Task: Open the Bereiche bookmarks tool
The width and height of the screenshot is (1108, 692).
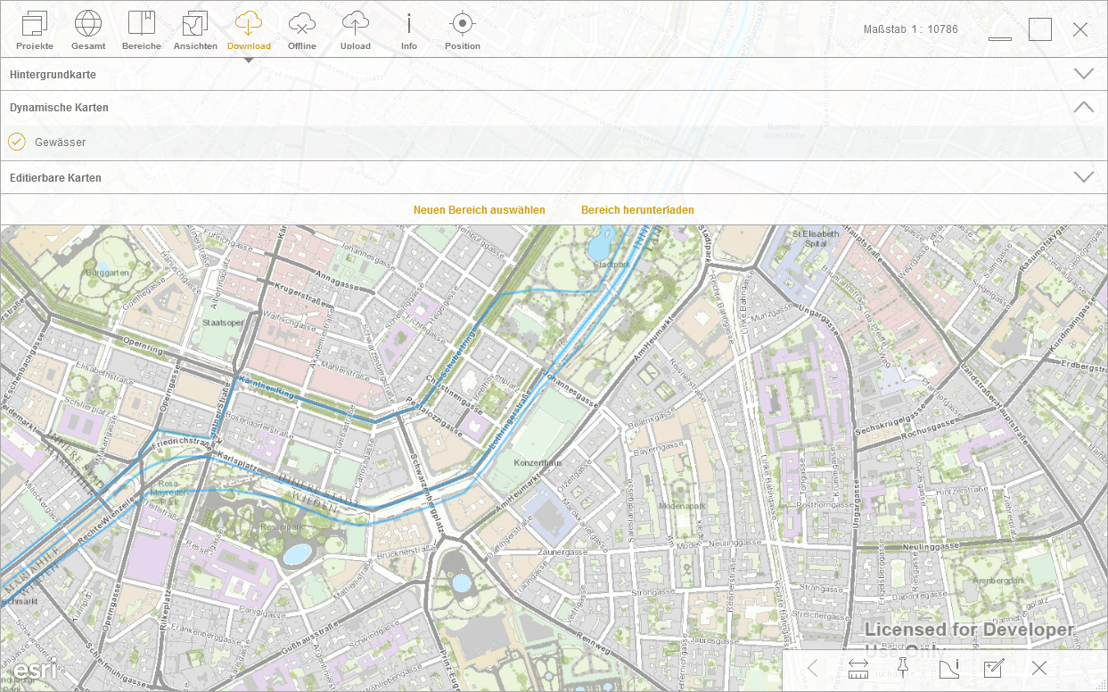Action: [142, 30]
